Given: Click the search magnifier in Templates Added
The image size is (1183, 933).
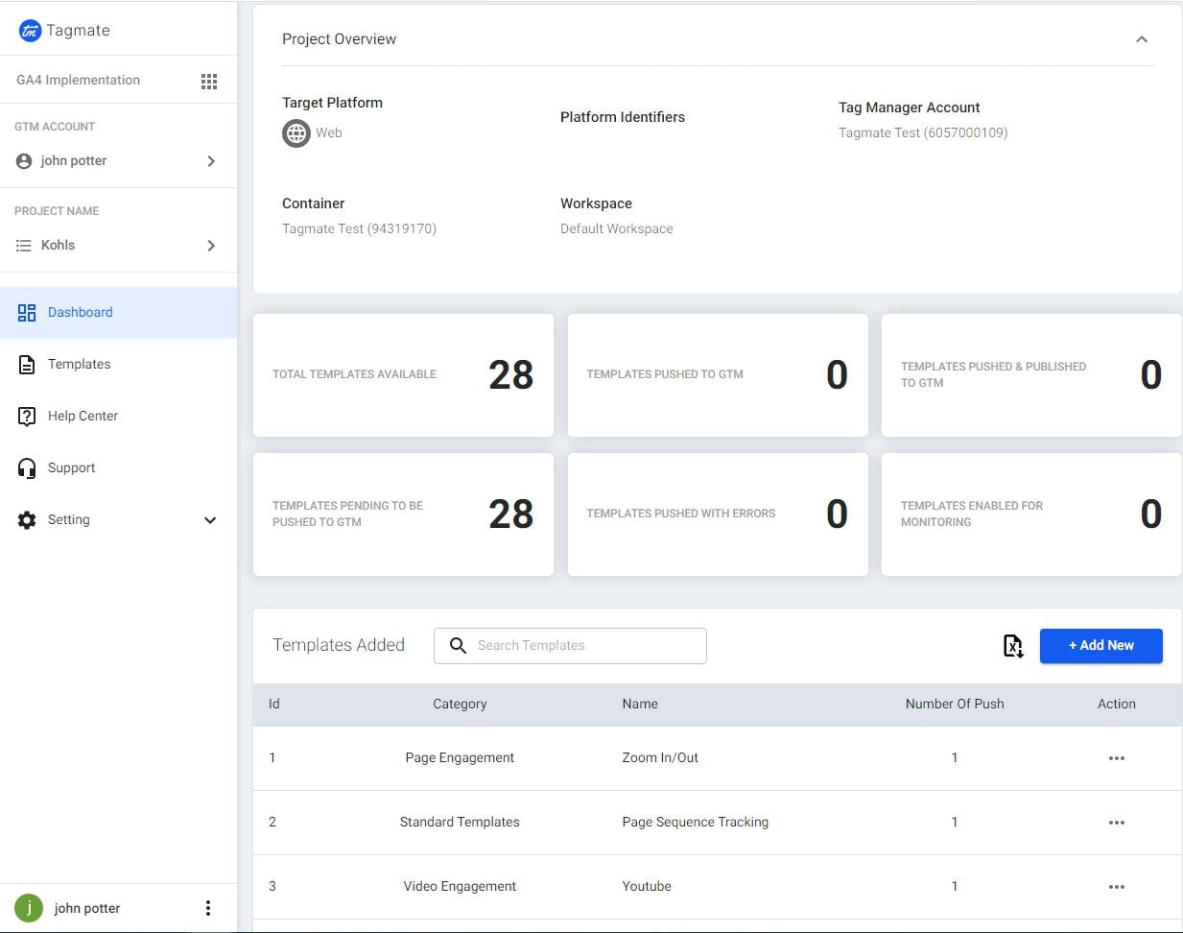Looking at the screenshot, I should (458, 646).
